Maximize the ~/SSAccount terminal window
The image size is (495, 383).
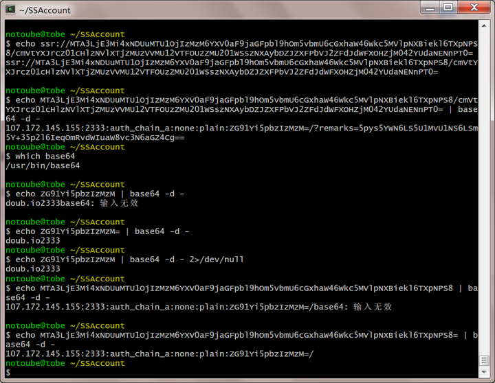pos(448,8)
